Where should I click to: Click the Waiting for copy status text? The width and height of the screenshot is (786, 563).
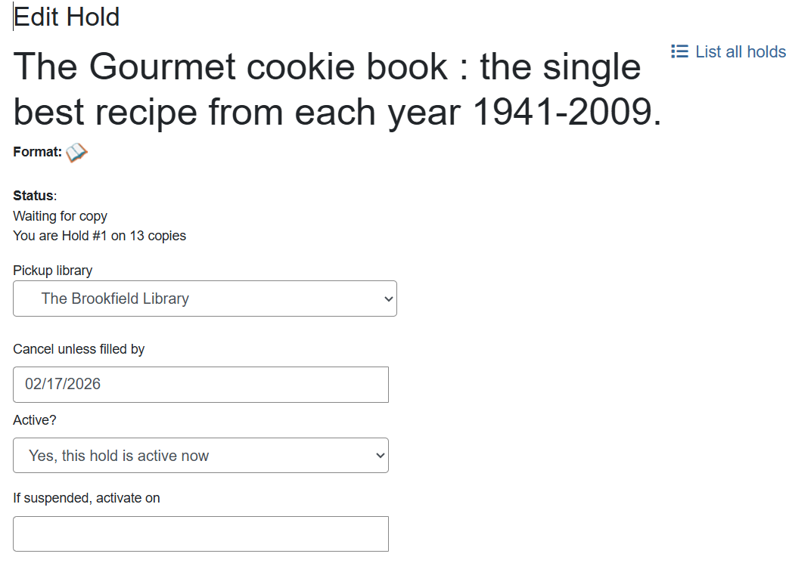61,216
